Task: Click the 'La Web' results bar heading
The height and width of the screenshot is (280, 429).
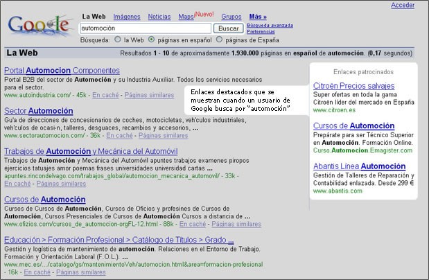Action: (x=22, y=53)
